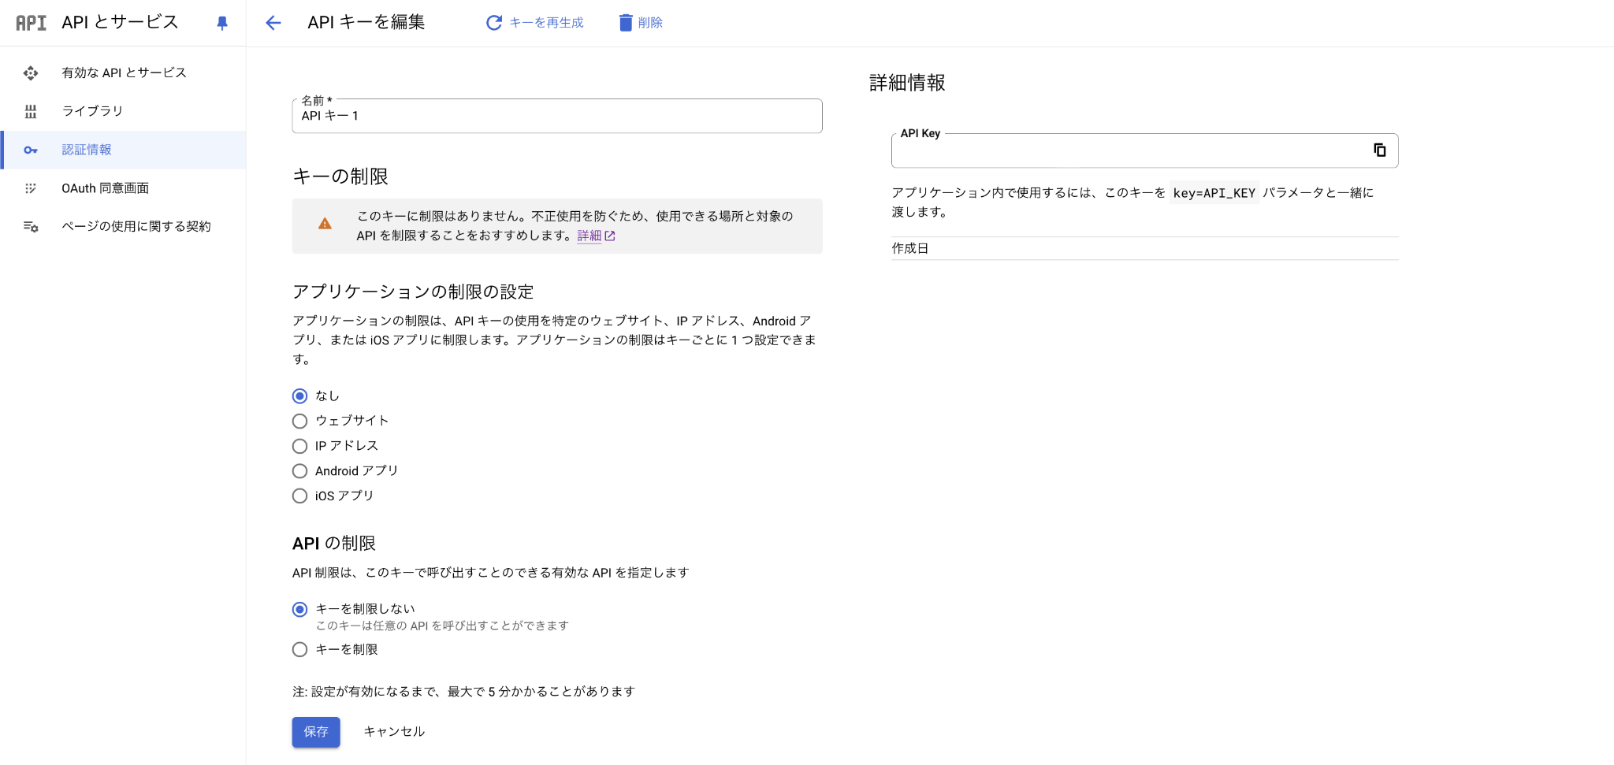This screenshot has width=1614, height=765.
Task: Click the key=API_KEY code snippet
Action: 1214,193
